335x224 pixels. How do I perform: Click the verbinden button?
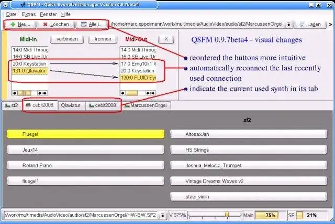tap(67, 39)
